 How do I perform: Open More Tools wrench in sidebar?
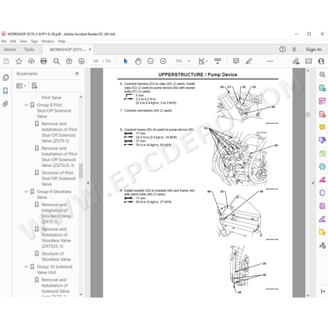pos(322,245)
